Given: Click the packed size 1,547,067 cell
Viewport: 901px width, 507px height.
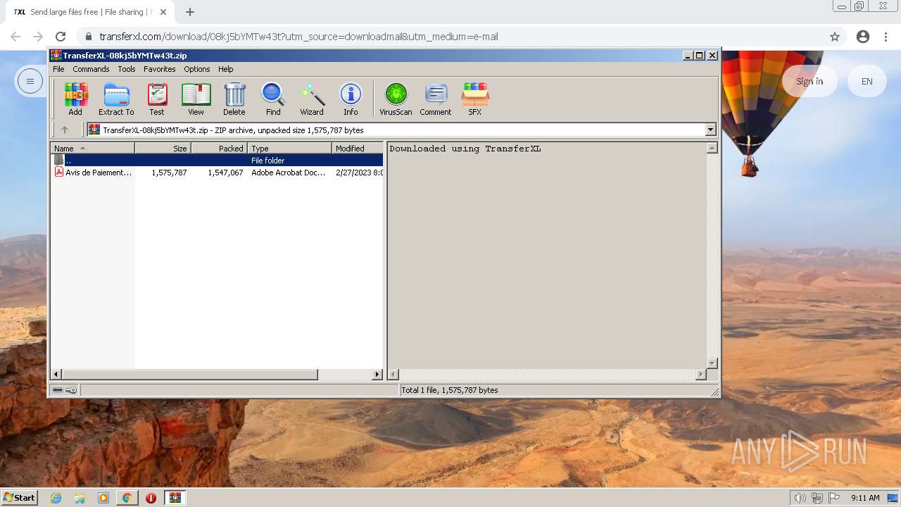Looking at the screenshot, I should click(225, 173).
